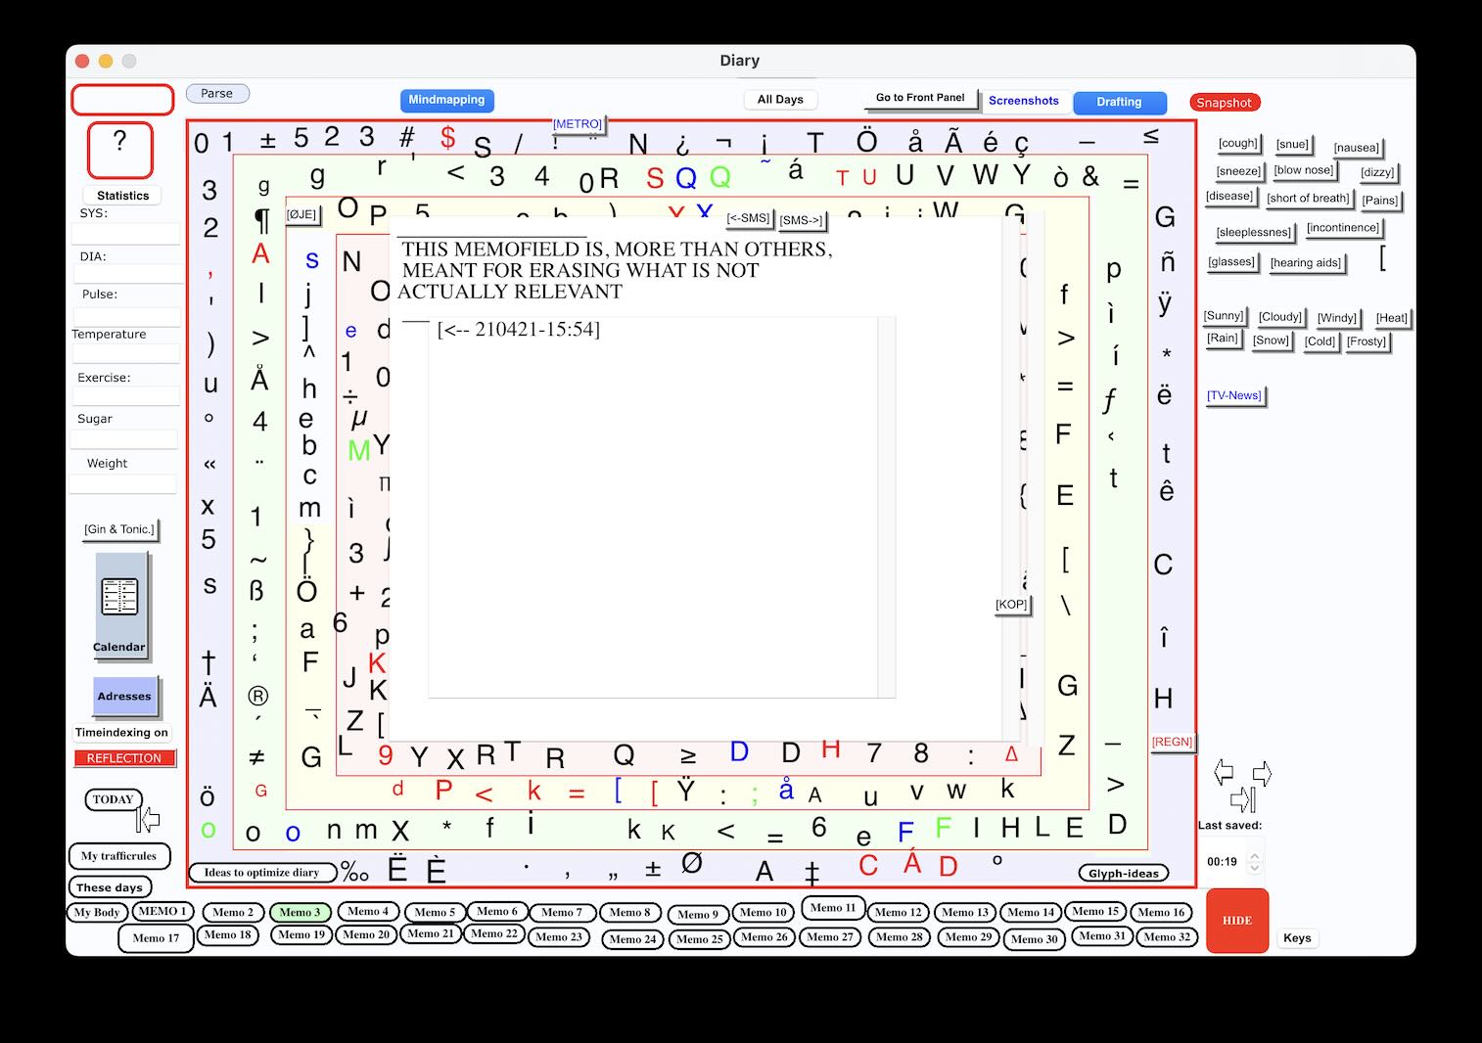Click the vertical scrollbar of the memo field

[x=886, y=507]
